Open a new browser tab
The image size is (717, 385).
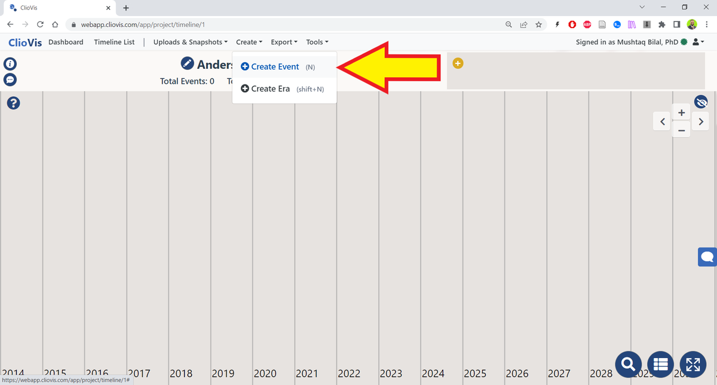pos(126,8)
